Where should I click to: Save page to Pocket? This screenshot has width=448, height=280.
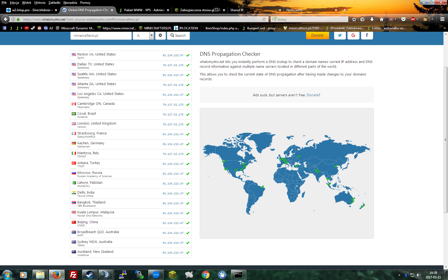[x=403, y=19]
